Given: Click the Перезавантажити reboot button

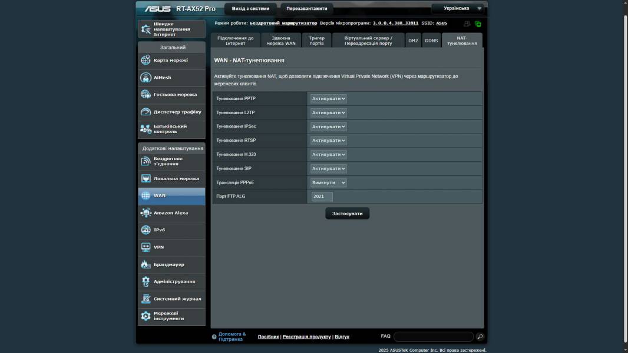Looking at the screenshot, I should coord(306,9).
